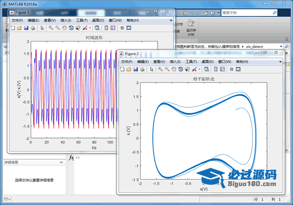Open the 插入(I) menu in Figure 1

coord(66,20)
